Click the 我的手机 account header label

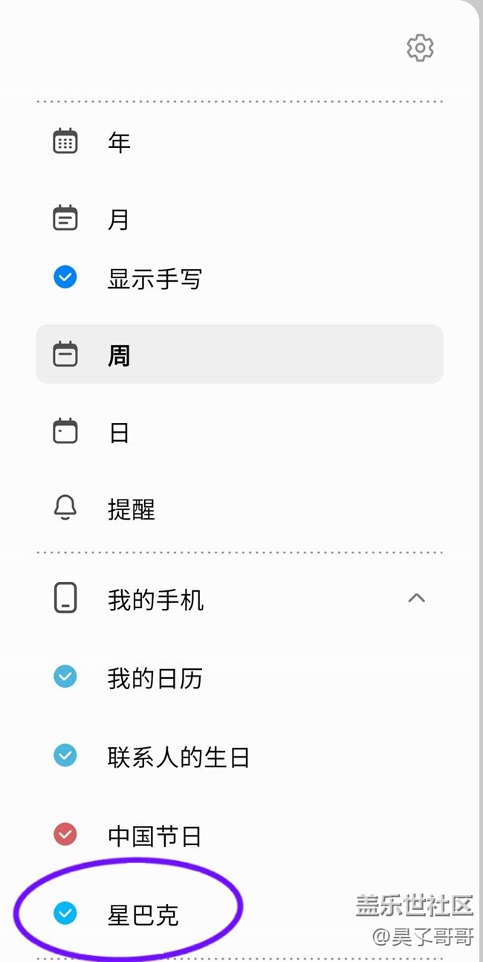[x=155, y=599]
